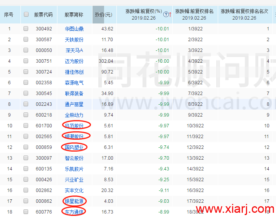Select price cell 4.03
This screenshot has width=276, height=217.
click(109, 201)
